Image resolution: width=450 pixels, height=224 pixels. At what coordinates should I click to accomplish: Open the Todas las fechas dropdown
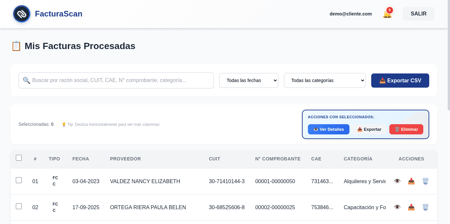click(249, 80)
